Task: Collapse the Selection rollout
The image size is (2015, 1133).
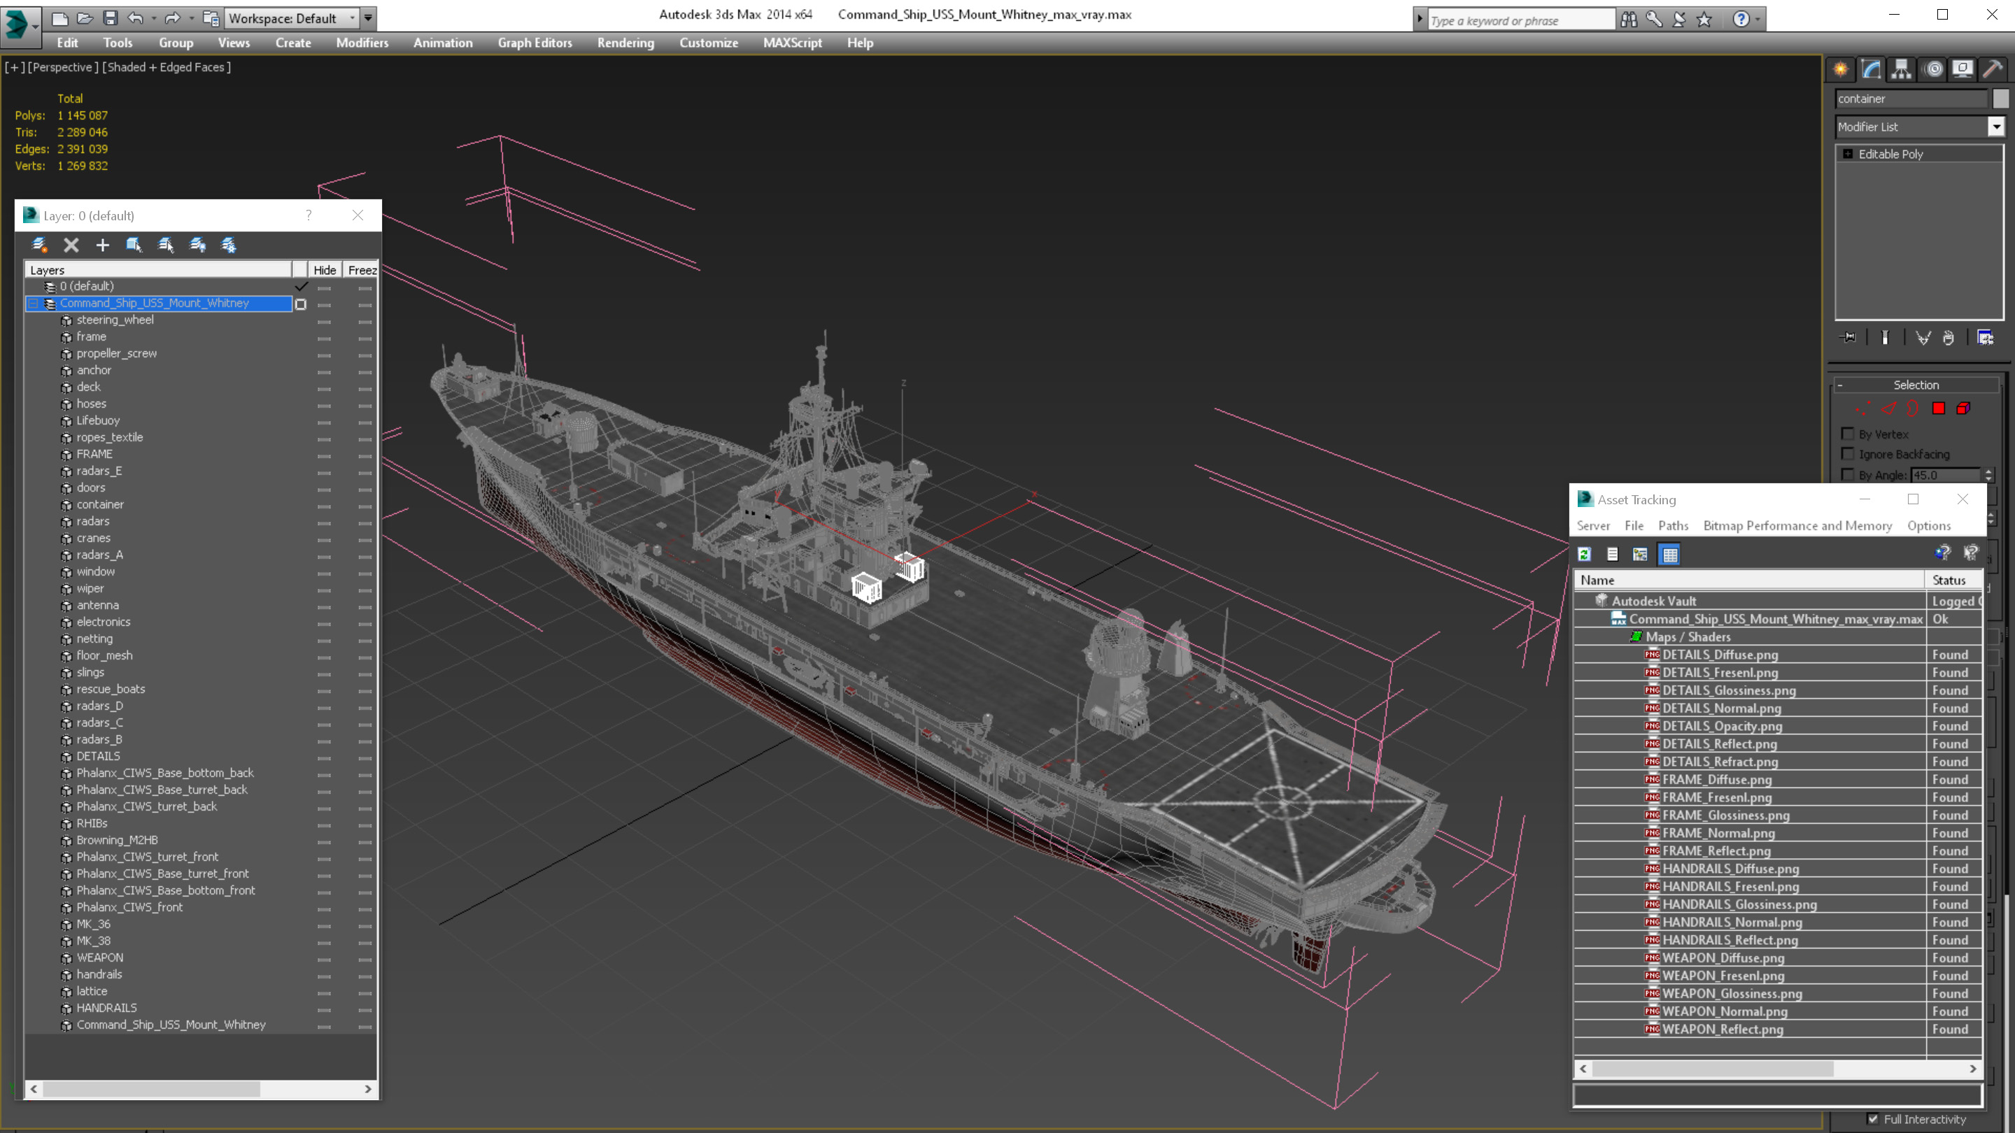Action: click(1840, 385)
